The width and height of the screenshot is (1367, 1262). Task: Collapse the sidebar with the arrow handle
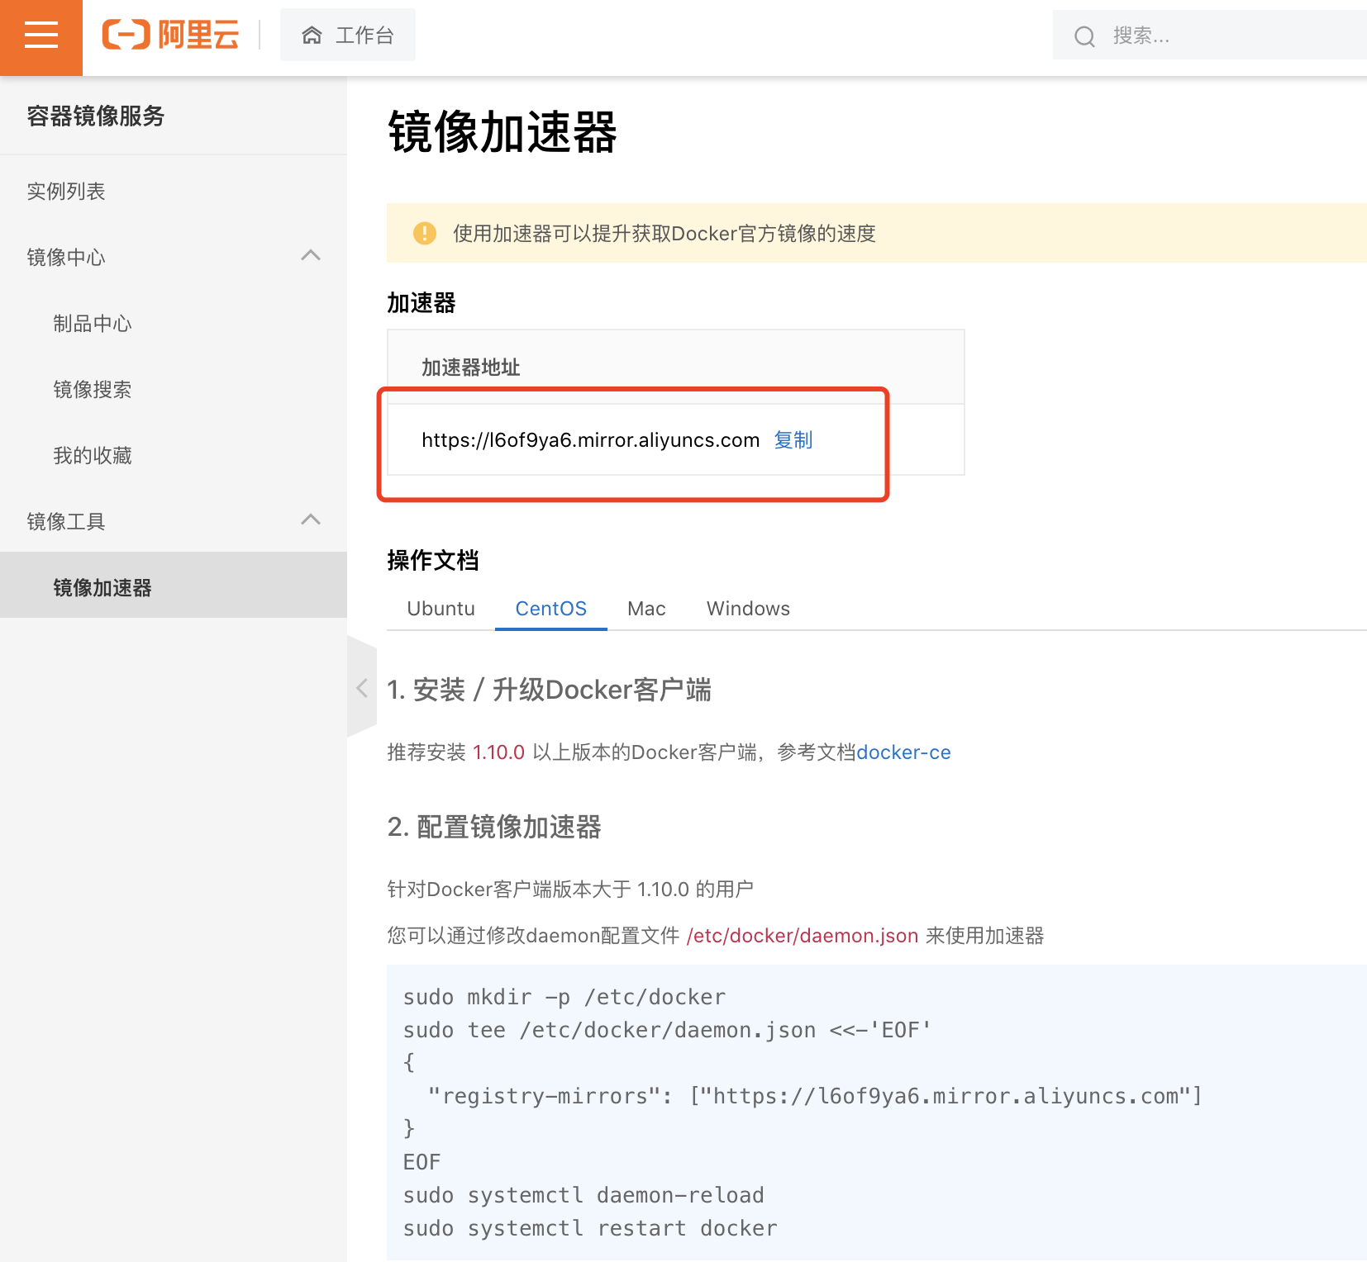point(362,687)
